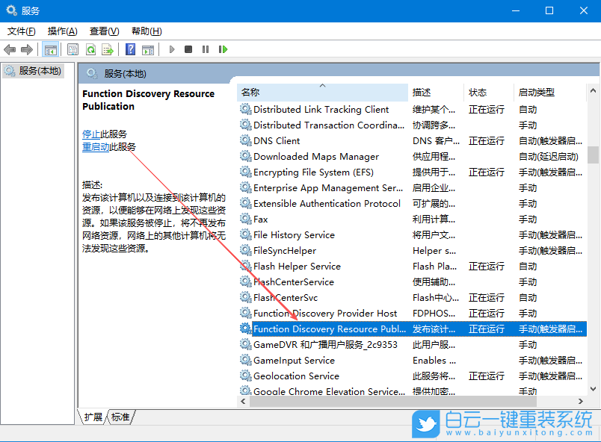Click the Forward navigation arrow in the toolbar
The image size is (601, 442).
point(26,49)
